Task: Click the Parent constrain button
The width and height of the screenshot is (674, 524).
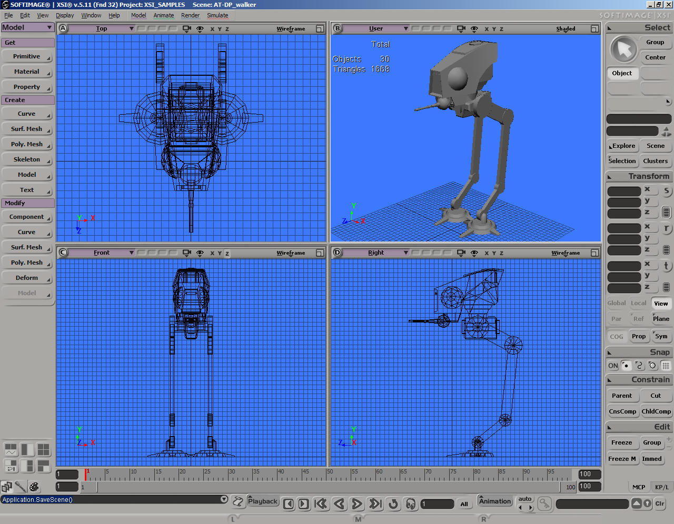Action: pyautogui.click(x=622, y=396)
